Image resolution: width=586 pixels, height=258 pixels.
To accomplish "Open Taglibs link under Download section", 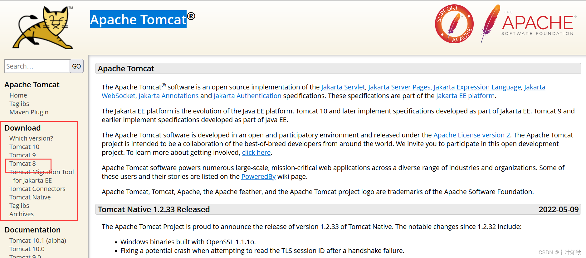I will click(19, 206).
